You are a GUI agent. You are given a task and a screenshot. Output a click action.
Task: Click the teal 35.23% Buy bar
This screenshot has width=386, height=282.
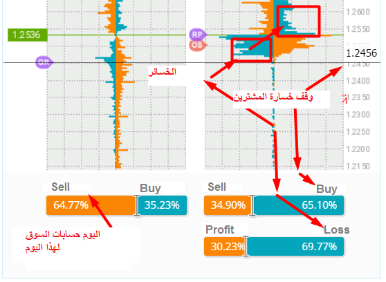point(163,205)
